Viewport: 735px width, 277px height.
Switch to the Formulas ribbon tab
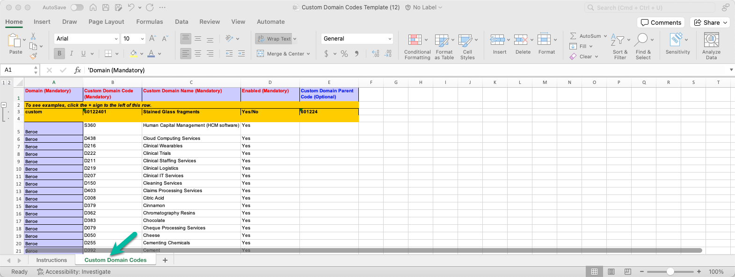click(x=149, y=22)
